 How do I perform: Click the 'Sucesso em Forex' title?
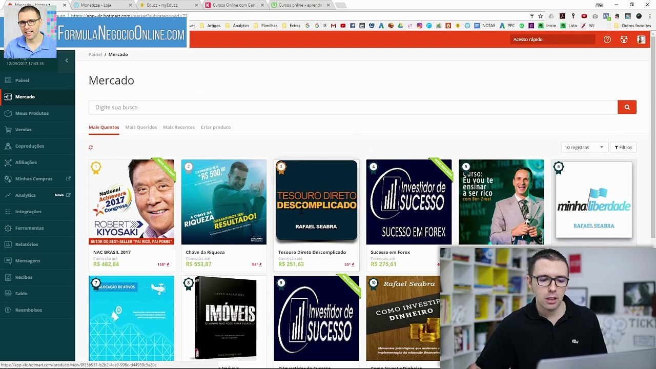tap(391, 252)
